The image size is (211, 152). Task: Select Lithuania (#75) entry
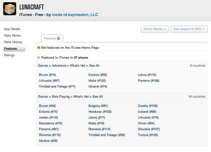(x=148, y=117)
